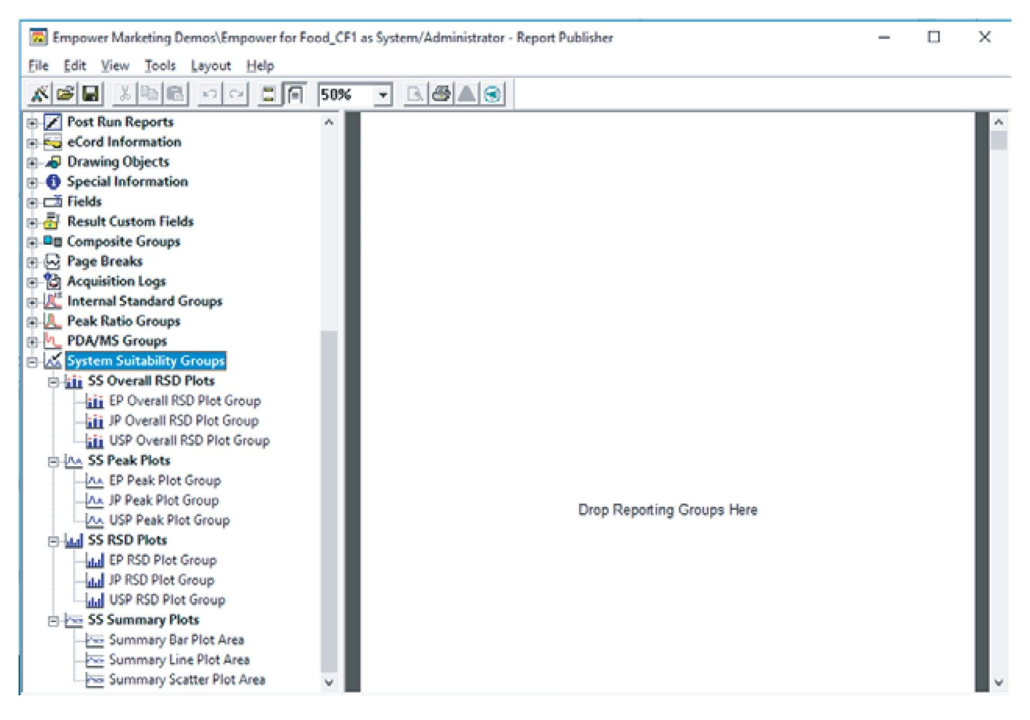The width and height of the screenshot is (1030, 720).
Task: Open the Edit menu
Action: coord(75,65)
